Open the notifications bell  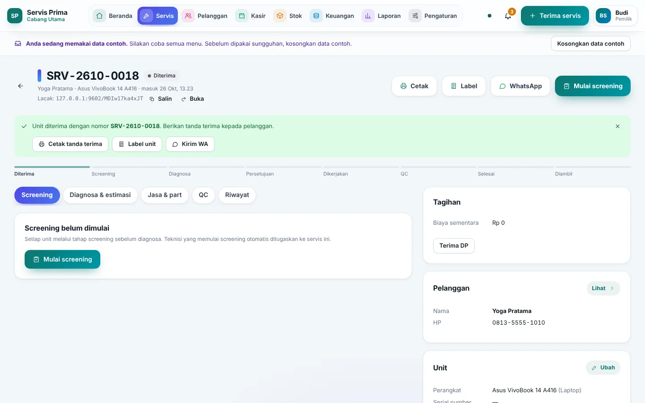[x=508, y=16]
